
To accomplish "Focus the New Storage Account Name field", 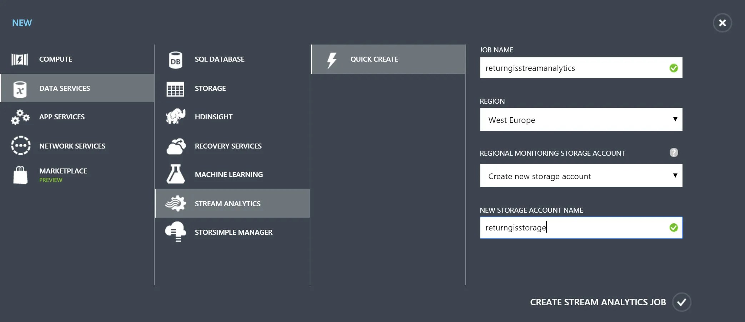I will (x=581, y=228).
